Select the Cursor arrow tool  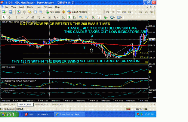pyautogui.click(x=4, y=17)
